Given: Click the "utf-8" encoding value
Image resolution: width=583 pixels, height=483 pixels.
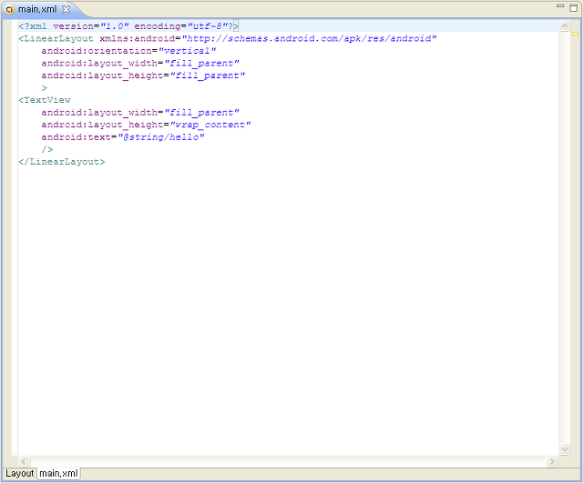Looking at the screenshot, I should point(207,26).
